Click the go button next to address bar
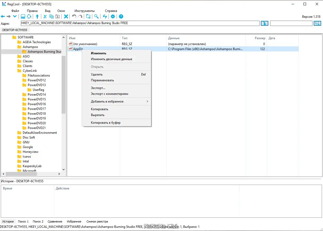323x231 pixels. (265, 23)
